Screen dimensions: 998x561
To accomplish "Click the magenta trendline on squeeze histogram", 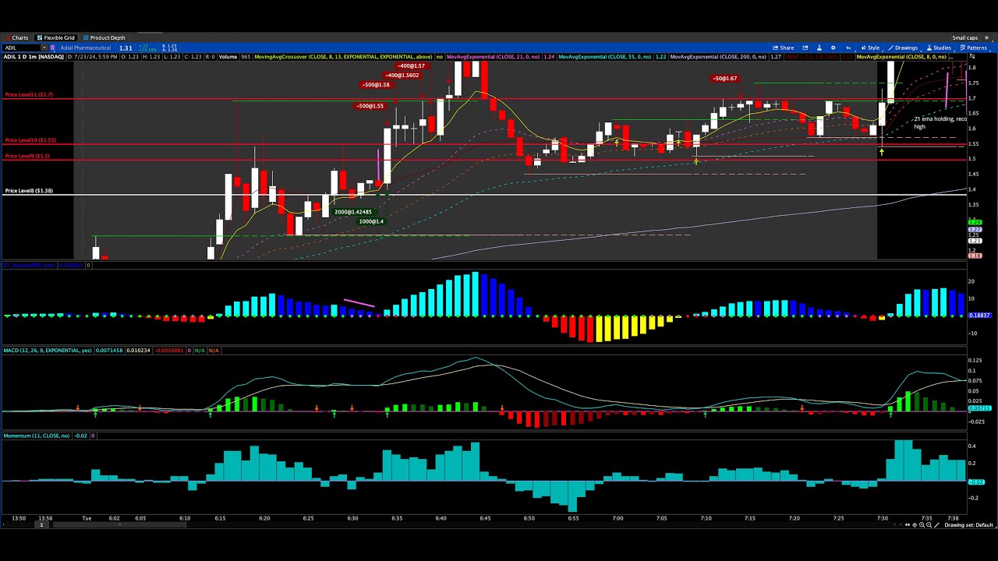I will pos(359,302).
